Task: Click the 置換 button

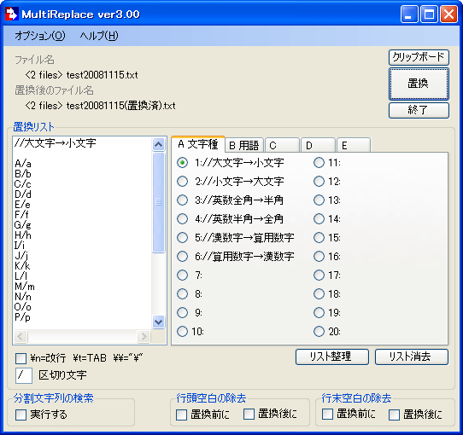Action: (419, 84)
